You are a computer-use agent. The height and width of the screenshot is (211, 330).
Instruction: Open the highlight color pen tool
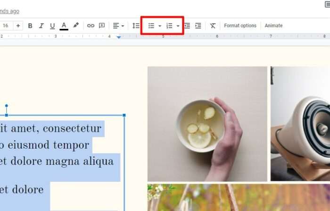click(x=76, y=25)
